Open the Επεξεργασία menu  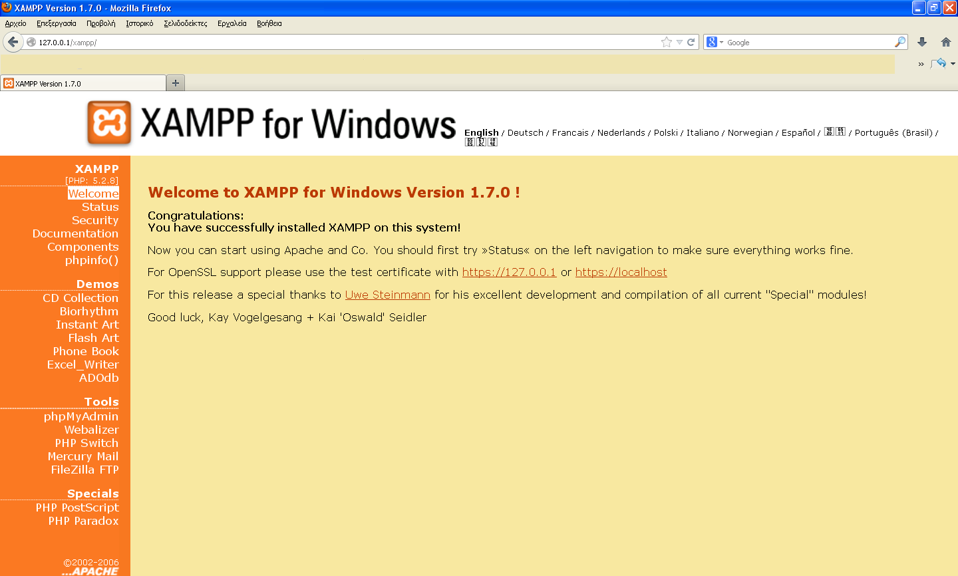click(57, 23)
